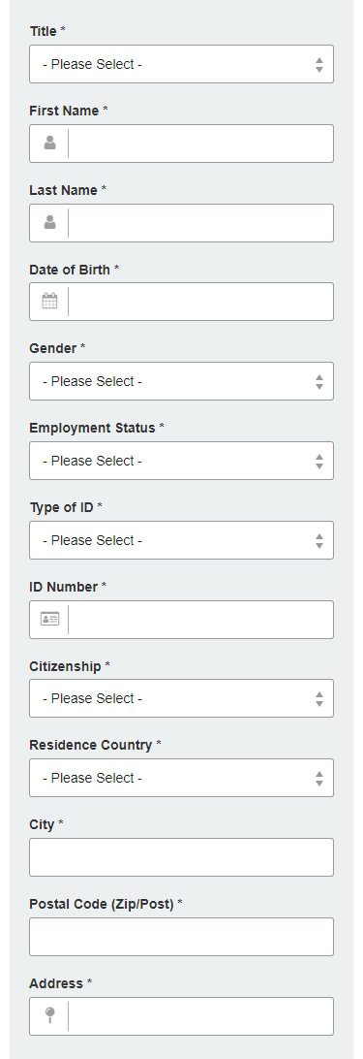This screenshot has width=363, height=1059.
Task: Open the Employment Status dropdown
Action: [182, 461]
